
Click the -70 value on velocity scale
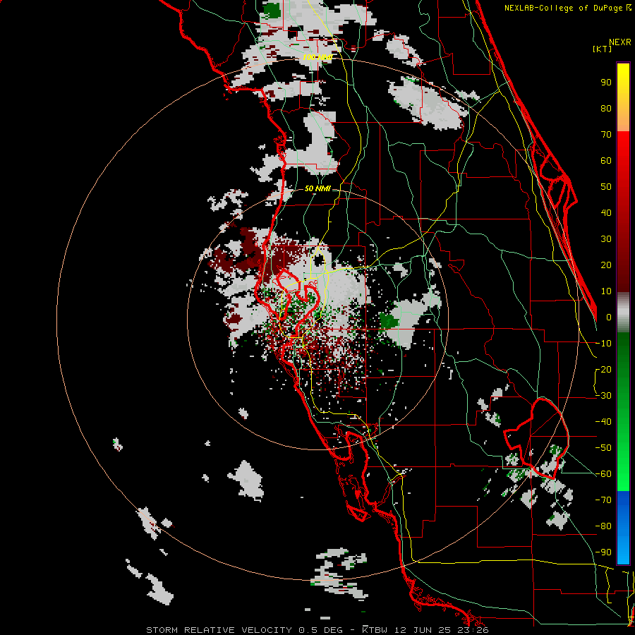point(603,500)
